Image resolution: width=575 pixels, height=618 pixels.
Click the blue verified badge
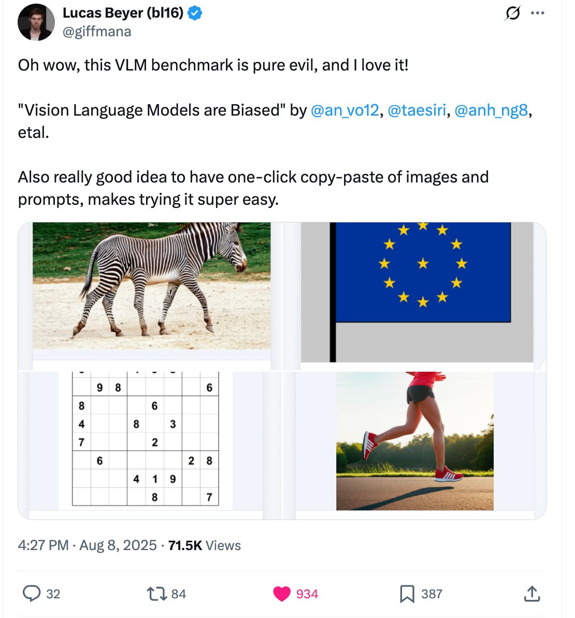pos(195,13)
